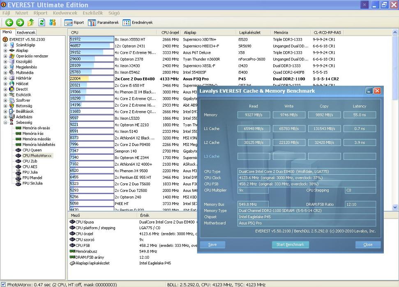The height and width of the screenshot is (287, 399).
Task: Click Start Benchmark button
Action: (290, 245)
